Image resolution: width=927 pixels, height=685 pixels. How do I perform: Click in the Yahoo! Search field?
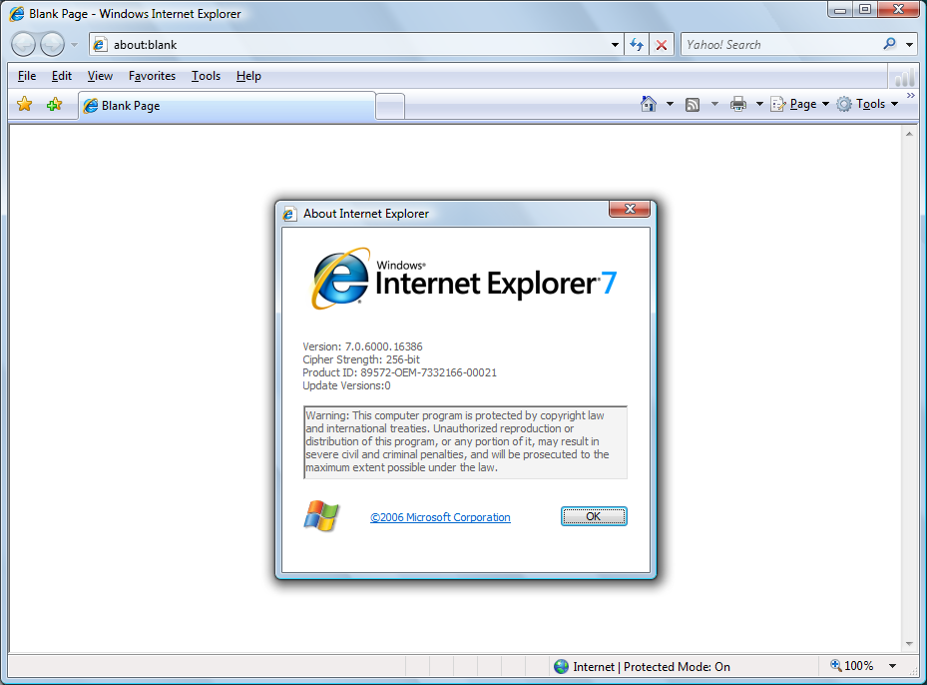(x=778, y=45)
